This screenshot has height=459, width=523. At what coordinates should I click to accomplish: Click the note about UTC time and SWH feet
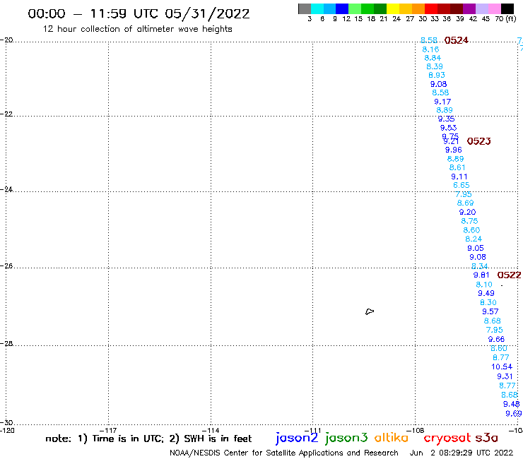148,439
